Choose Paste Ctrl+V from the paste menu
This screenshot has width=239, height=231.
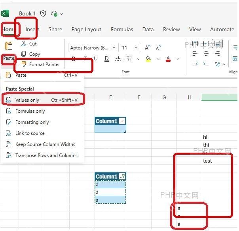coord(42,75)
